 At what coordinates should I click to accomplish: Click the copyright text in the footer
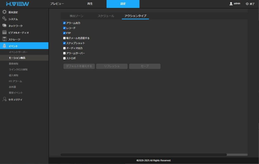pyautogui.click(x=154, y=160)
